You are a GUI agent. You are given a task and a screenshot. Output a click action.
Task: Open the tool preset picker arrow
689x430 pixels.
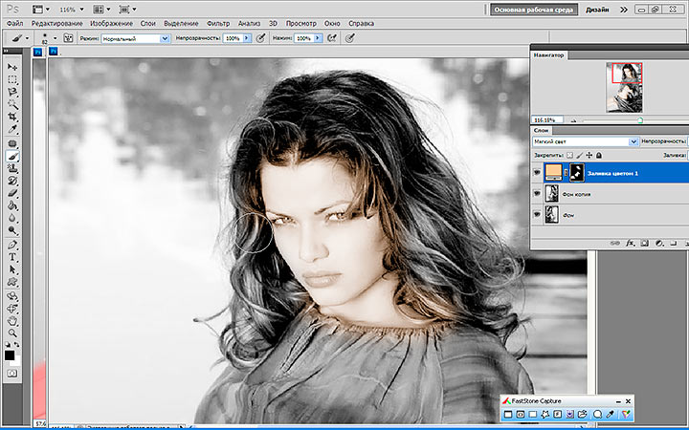tap(27, 38)
